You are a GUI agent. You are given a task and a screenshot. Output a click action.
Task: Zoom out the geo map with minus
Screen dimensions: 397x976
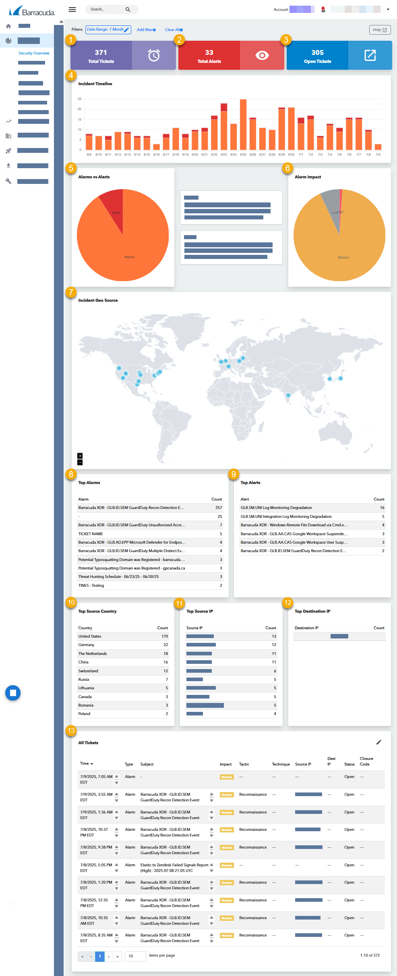[x=80, y=462]
